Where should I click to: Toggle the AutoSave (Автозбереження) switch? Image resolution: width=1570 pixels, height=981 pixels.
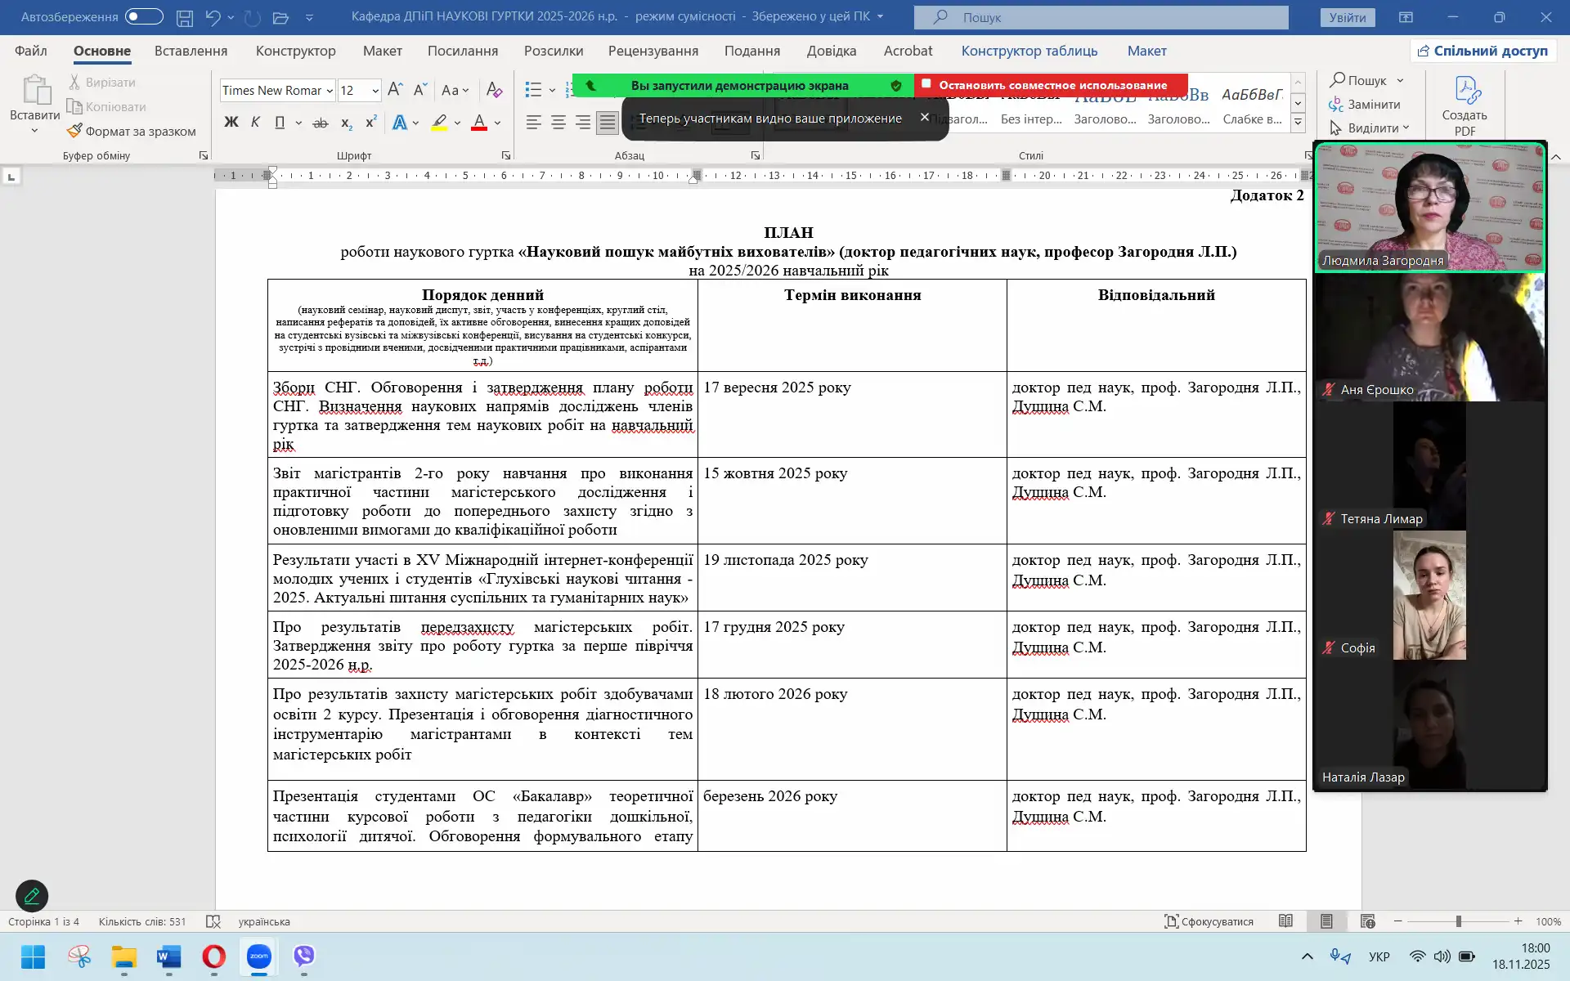144,16
